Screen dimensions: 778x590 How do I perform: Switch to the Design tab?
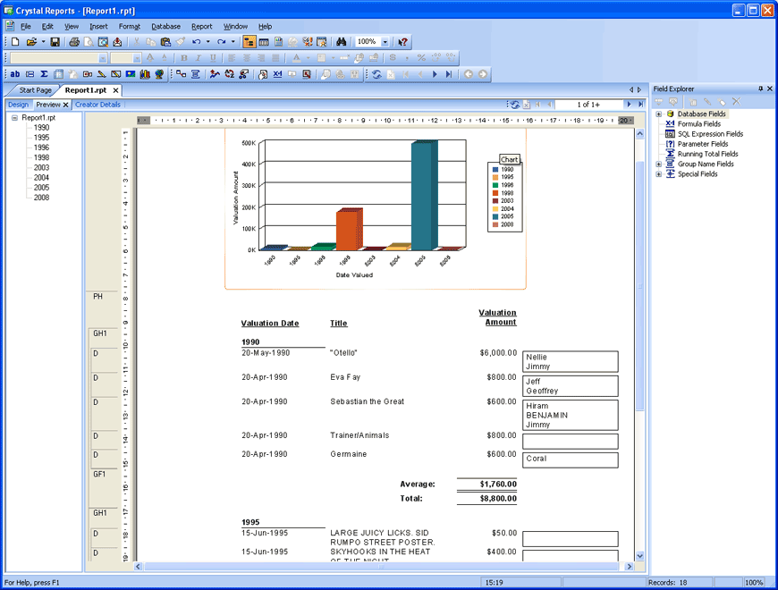coord(18,105)
